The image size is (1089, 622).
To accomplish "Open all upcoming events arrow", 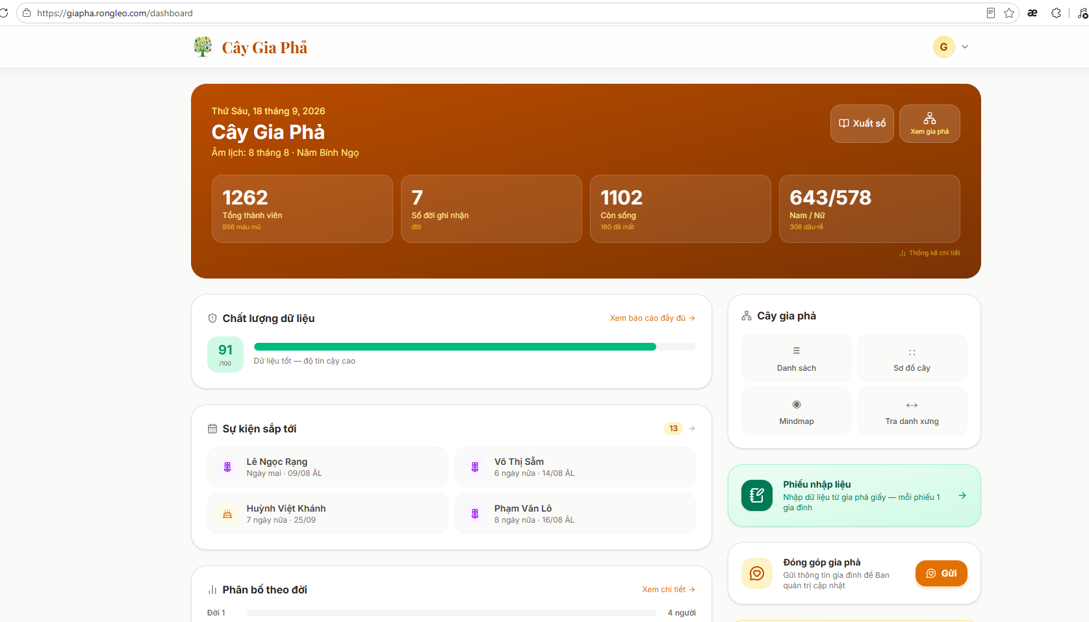I will [692, 429].
